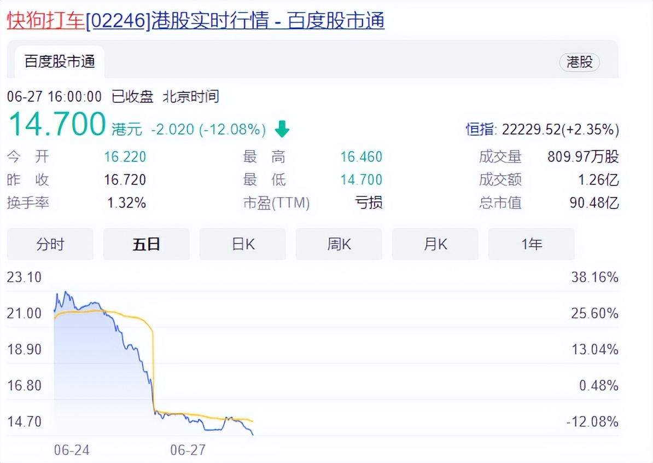Click the 最高 value 16.460
Screen dimensions: 653x463
(361, 157)
